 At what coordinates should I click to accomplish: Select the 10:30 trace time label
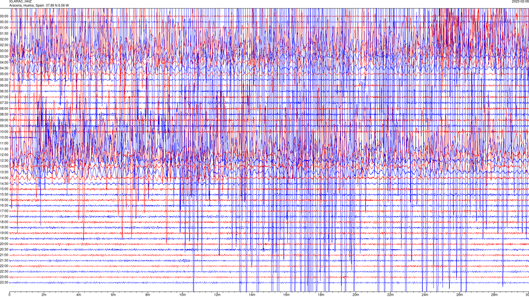[x=4, y=137]
